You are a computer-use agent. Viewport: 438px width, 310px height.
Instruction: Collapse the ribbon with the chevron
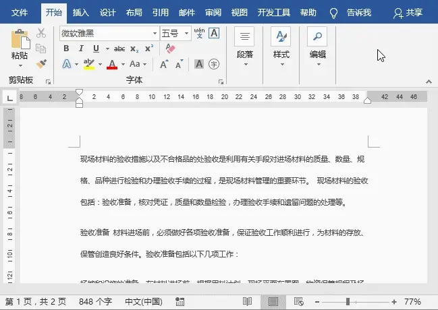click(429, 82)
